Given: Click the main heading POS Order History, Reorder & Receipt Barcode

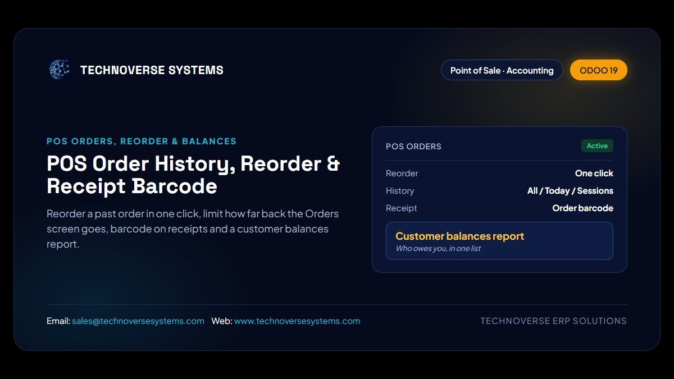Looking at the screenshot, I should [x=193, y=175].
